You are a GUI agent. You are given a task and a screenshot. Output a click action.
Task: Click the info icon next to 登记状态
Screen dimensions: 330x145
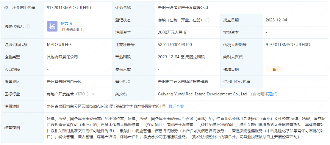[x=207, y=20]
